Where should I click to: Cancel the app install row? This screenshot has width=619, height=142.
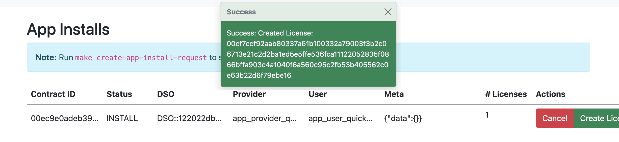pos(555,118)
